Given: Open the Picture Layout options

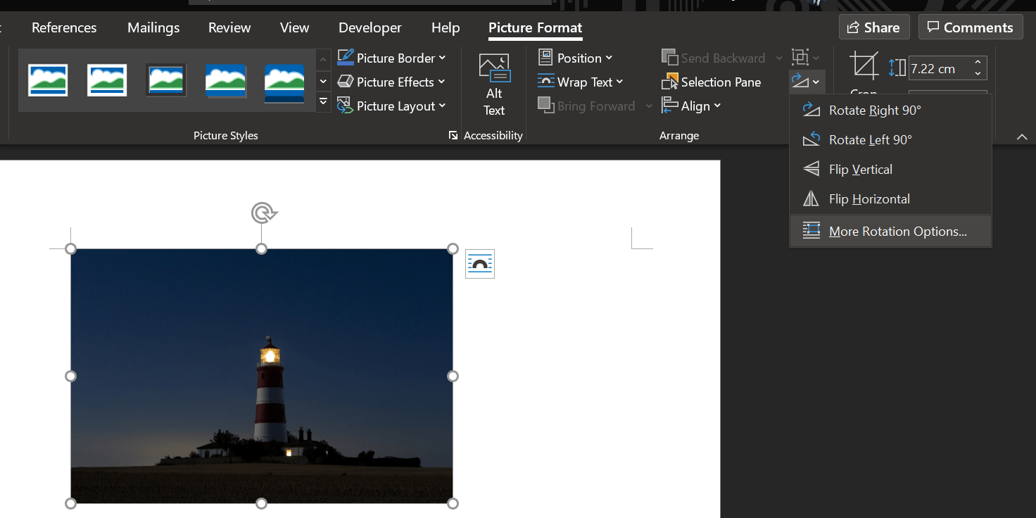Looking at the screenshot, I should (x=393, y=106).
